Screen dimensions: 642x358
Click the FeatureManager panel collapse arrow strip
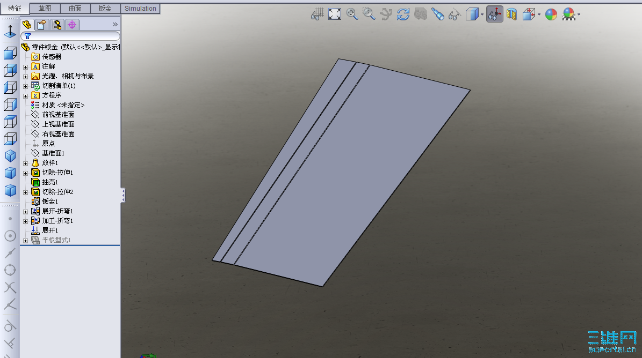(x=122, y=196)
